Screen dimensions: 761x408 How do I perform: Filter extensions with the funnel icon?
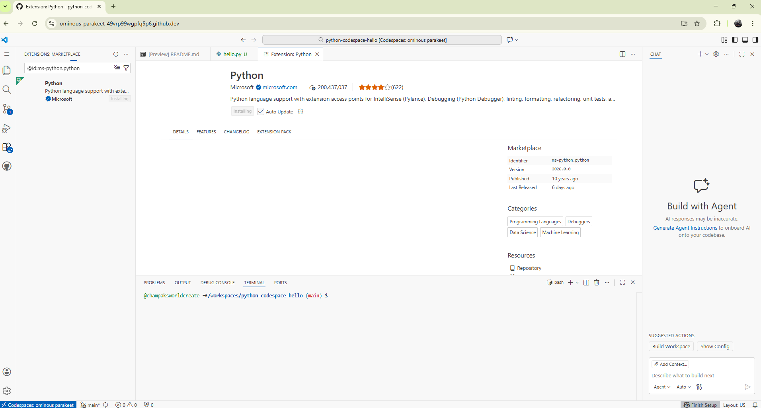126,68
